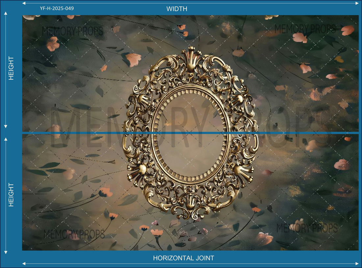This screenshot has height=268, width=362.
Task: Click the right arrowhead of the bottom border arrow
Action: pos(357,263)
